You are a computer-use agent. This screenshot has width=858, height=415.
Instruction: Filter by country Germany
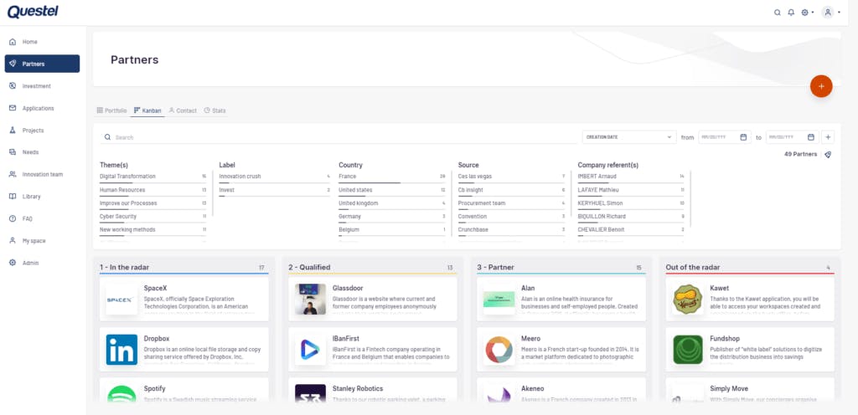[392, 217]
